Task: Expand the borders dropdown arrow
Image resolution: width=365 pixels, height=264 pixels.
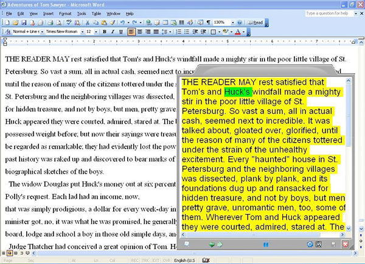Action: (x=219, y=32)
